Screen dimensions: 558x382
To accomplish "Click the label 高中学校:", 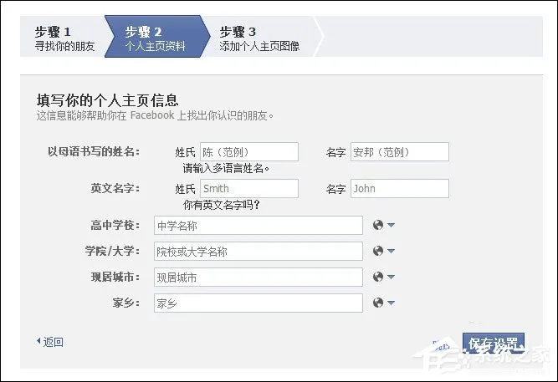I will click(115, 225).
